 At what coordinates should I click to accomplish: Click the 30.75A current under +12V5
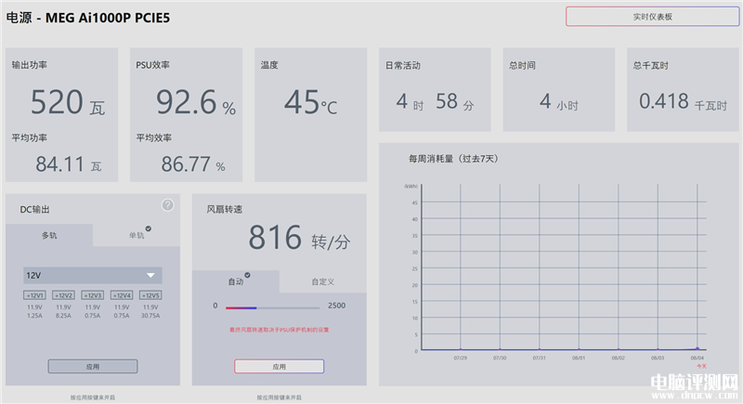tap(150, 316)
